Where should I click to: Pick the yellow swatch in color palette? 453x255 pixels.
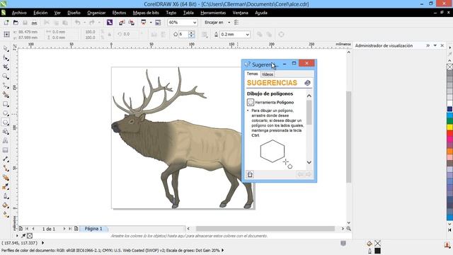450,127
